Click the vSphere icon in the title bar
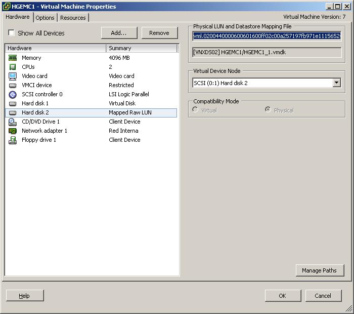354x314 pixels. (6, 6)
